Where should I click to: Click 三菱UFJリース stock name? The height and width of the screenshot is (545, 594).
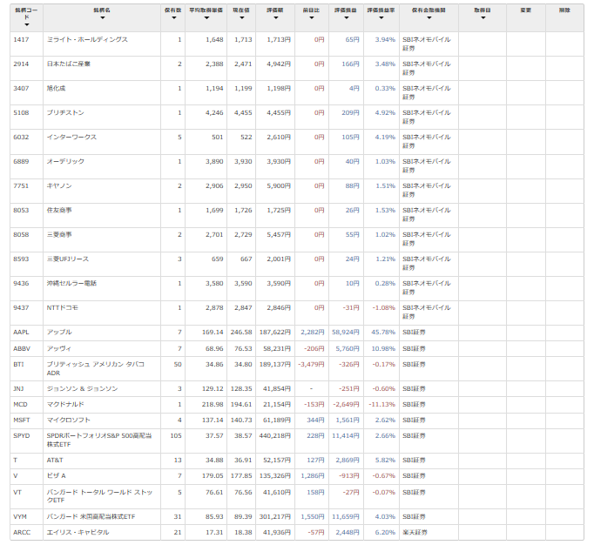tap(68, 259)
